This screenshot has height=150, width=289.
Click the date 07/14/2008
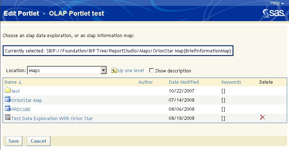coord(182,100)
